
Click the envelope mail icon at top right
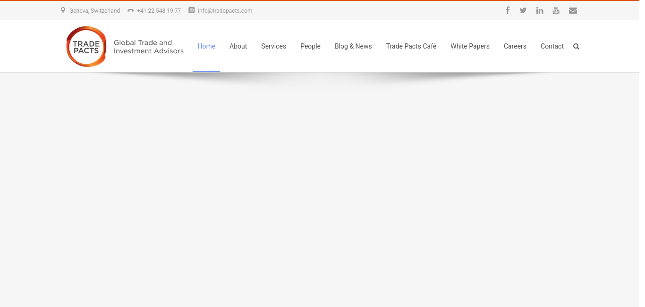point(573,10)
